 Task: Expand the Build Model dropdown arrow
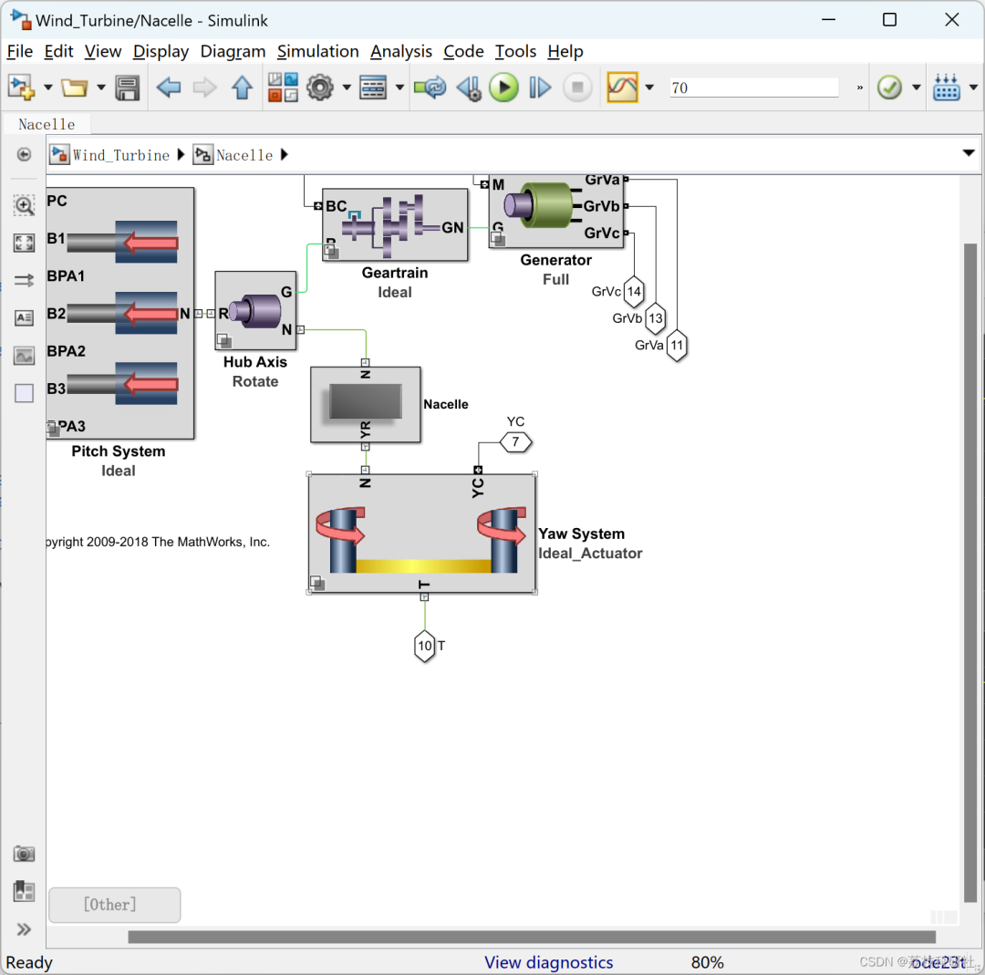(973, 88)
